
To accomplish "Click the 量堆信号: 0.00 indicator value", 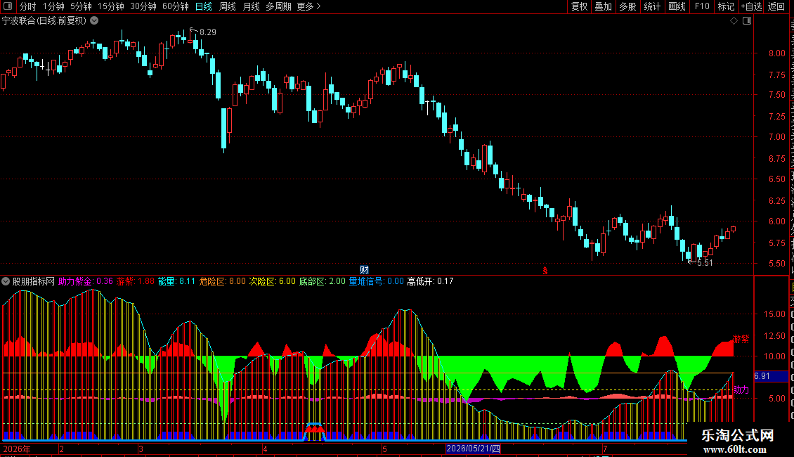I will 376,281.
